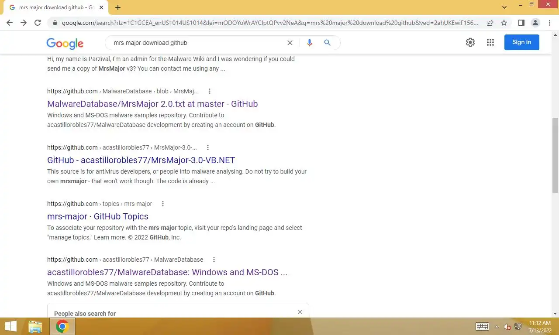This screenshot has height=335, width=559.
Task: Show hidden system tray icons
Action: coord(497,327)
